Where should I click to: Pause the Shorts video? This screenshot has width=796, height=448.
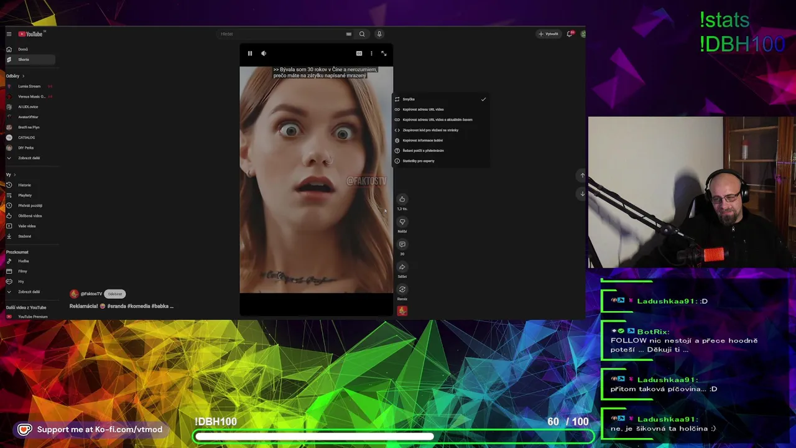point(250,54)
